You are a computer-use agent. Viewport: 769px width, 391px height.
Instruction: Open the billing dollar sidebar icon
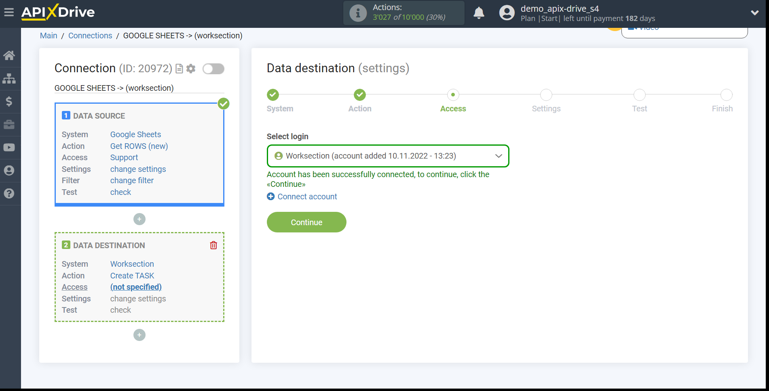coord(9,101)
